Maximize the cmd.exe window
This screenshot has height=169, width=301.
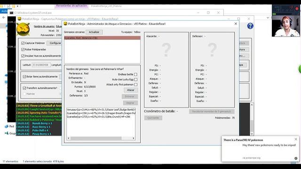pyautogui.click(x=208, y=13)
